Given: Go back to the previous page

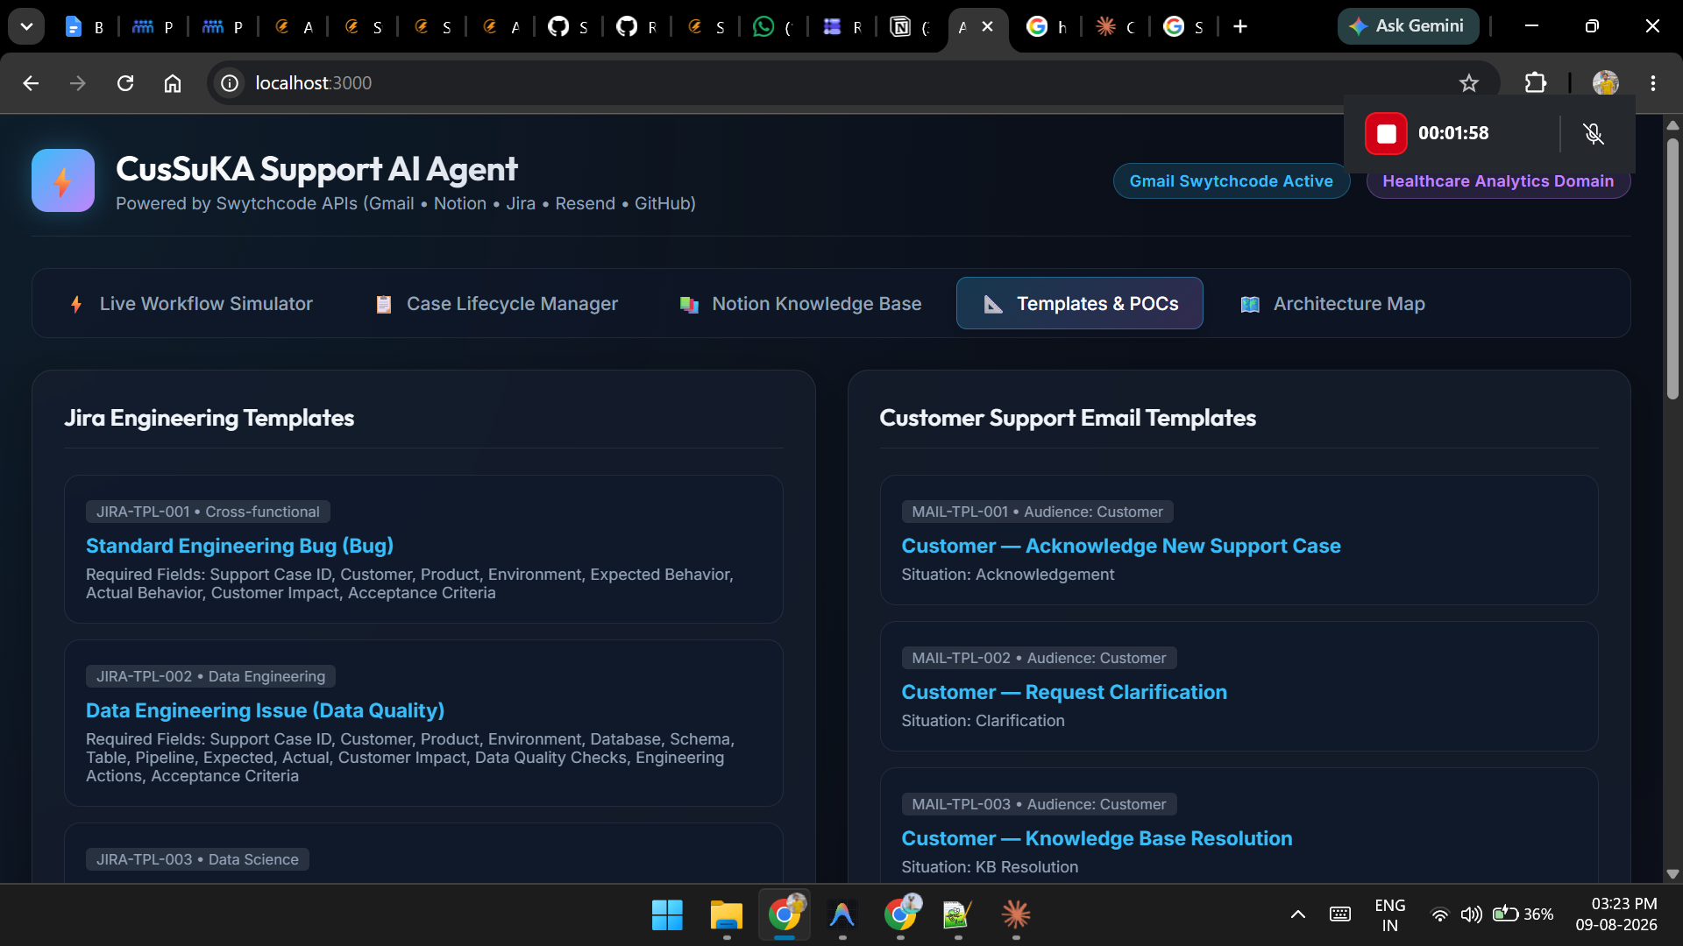Looking at the screenshot, I should click(31, 83).
